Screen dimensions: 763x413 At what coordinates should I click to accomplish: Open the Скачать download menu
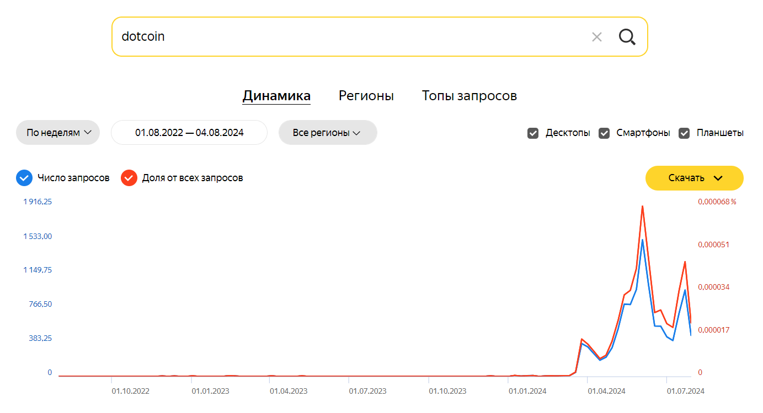[x=694, y=178]
